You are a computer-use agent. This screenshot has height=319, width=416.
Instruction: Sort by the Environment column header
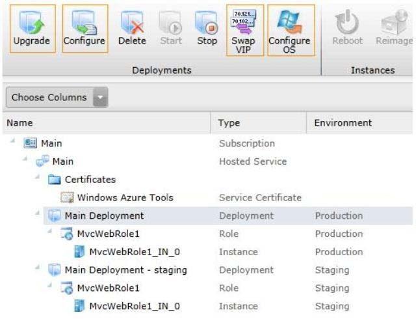click(343, 123)
